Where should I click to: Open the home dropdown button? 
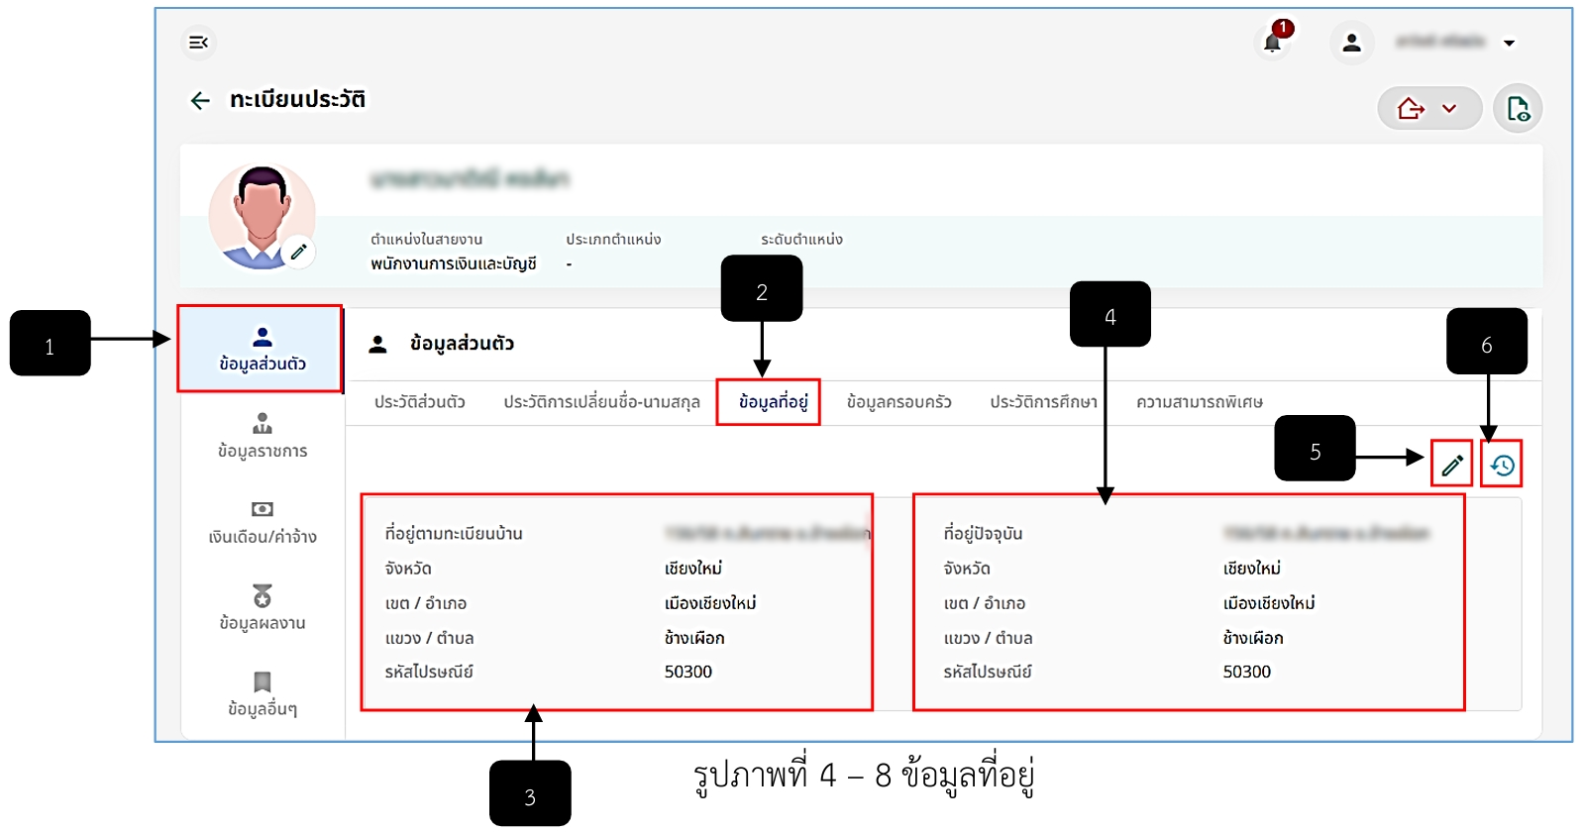click(1428, 108)
